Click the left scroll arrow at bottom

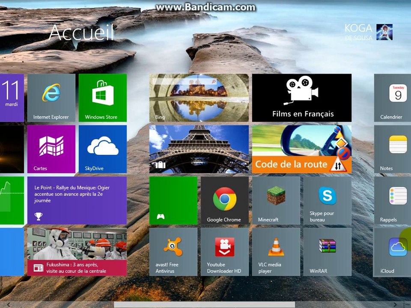9,305
